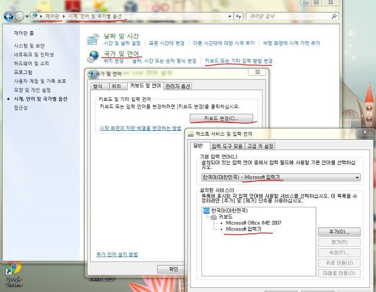Select 시계, 언어 및 국가별 옵션 breadcrumb
Viewport: 376px width, 292px height.
click(95, 16)
